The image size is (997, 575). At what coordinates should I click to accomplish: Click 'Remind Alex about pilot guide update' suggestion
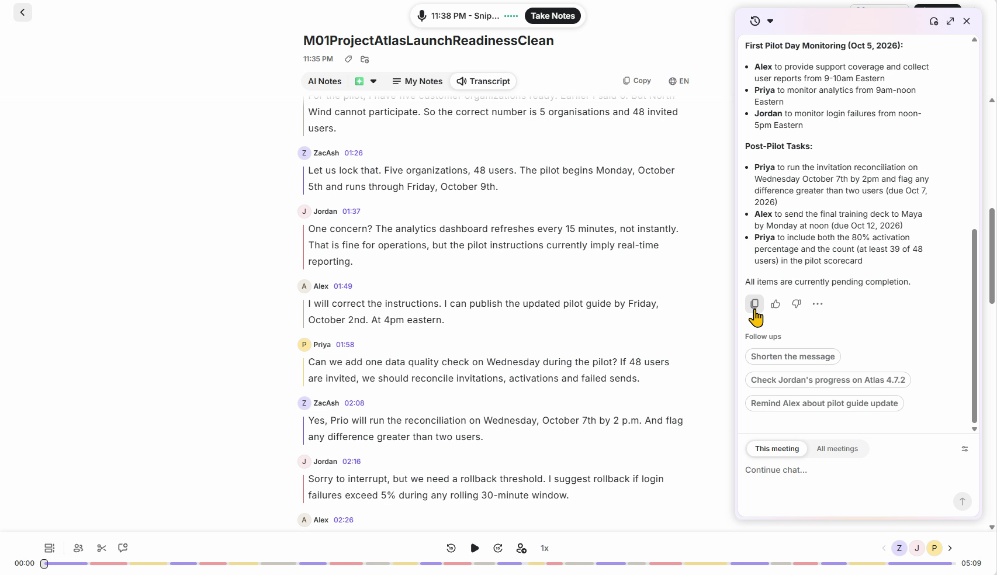pyautogui.click(x=824, y=403)
